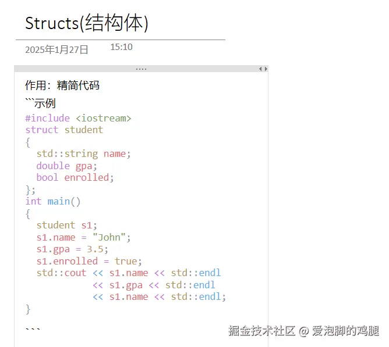This screenshot has width=389, height=347.
Task: Click the line "std::string name;"
Action: tap(83, 154)
